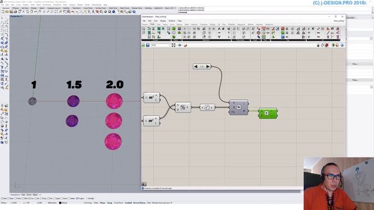Open Rhino File menu

(2, 5)
